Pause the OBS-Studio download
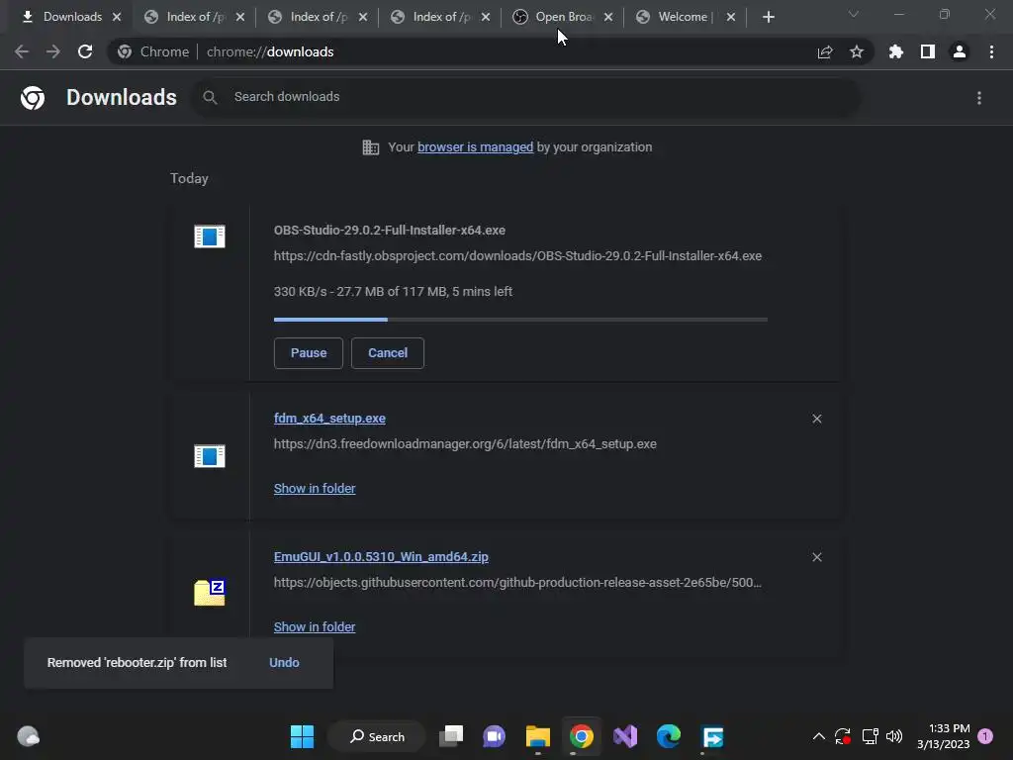Viewport: 1013px width, 760px height. click(x=309, y=353)
